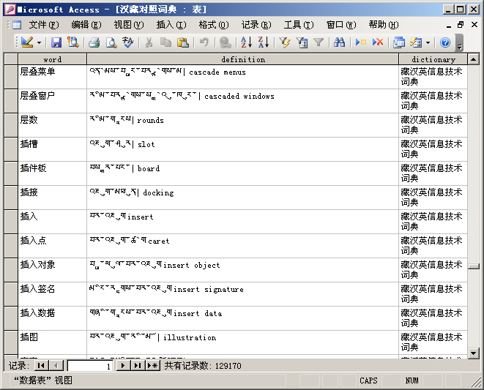Click the definition cell 'insert signature'
The width and height of the screenshot is (484, 390).
(x=242, y=294)
